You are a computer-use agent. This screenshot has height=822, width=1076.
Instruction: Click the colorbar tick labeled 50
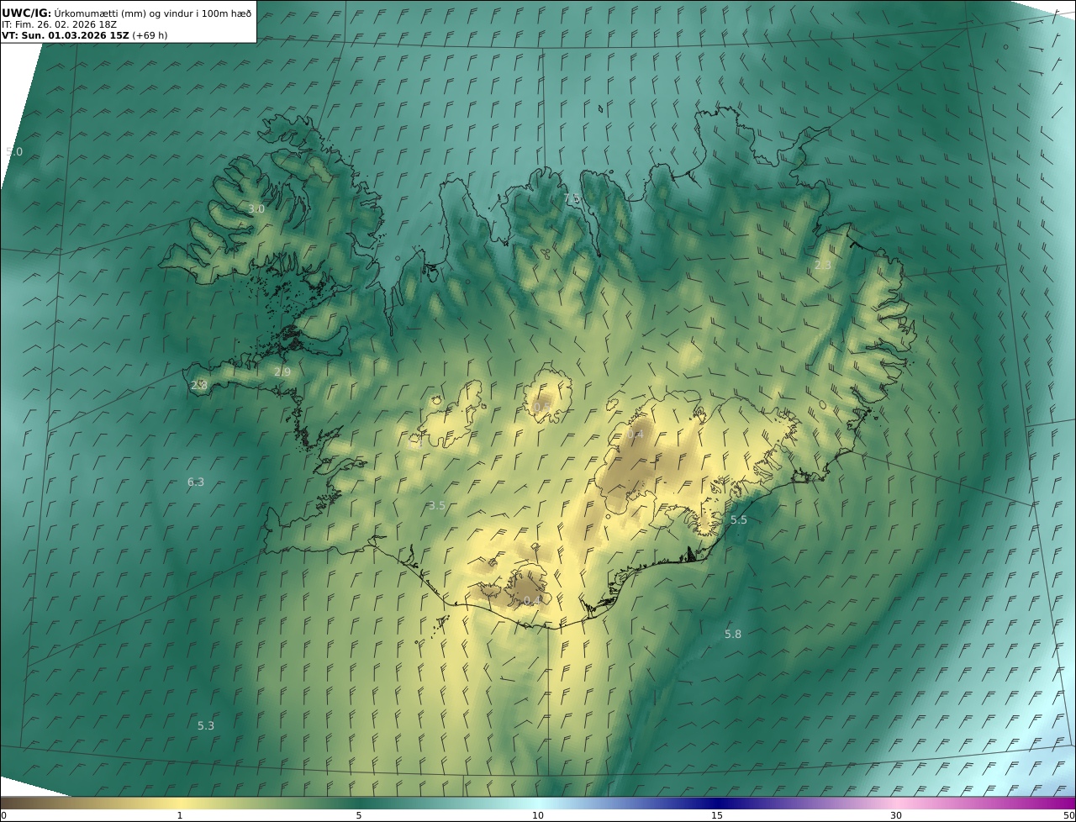click(1069, 815)
